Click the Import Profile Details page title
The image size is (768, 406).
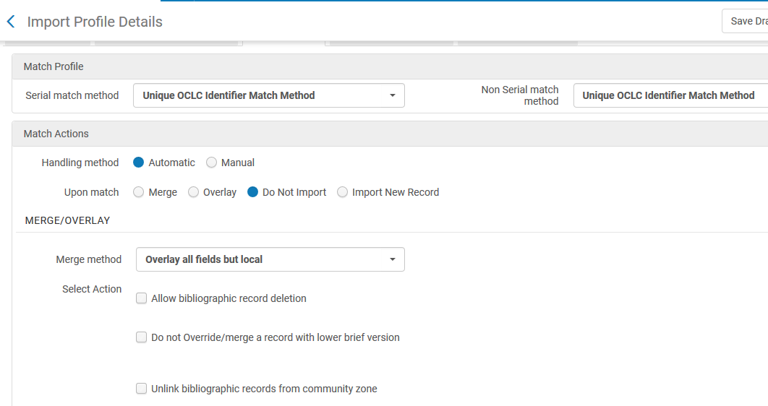(95, 22)
